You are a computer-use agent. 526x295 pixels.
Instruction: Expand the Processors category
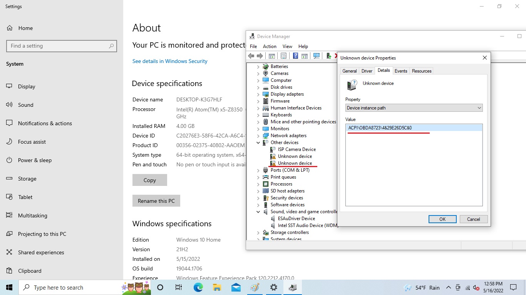click(258, 184)
